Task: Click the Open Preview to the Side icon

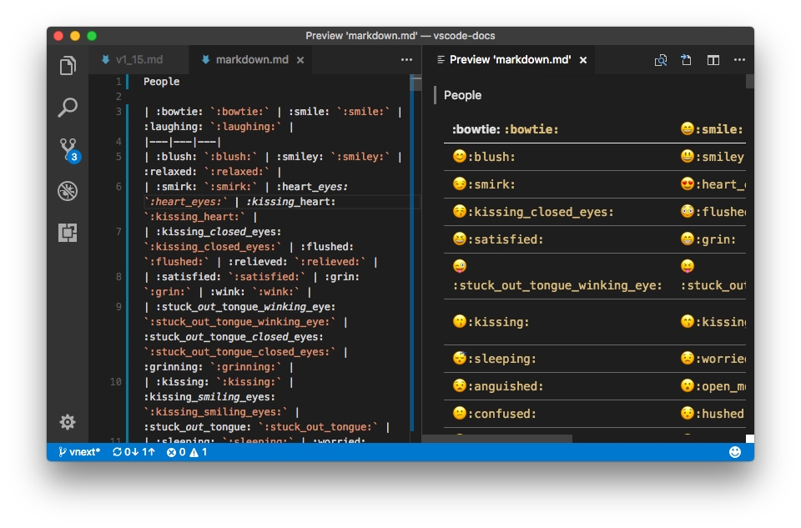Action: (x=660, y=60)
